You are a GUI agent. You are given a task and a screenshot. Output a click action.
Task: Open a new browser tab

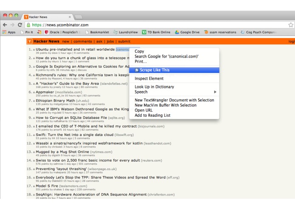pos(79,17)
